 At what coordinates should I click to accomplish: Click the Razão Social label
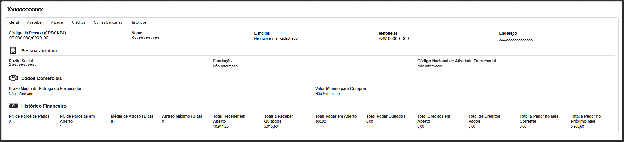(21, 61)
